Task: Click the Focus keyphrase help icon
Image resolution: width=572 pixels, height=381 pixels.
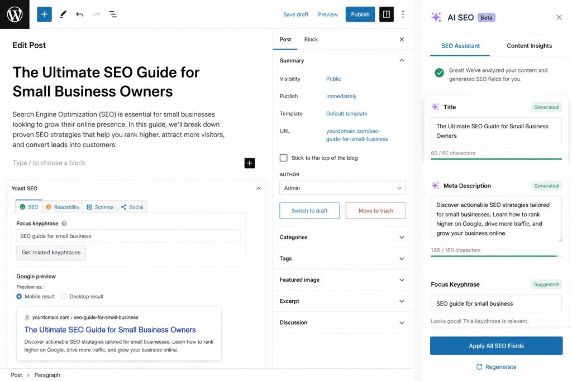Action: (64, 223)
